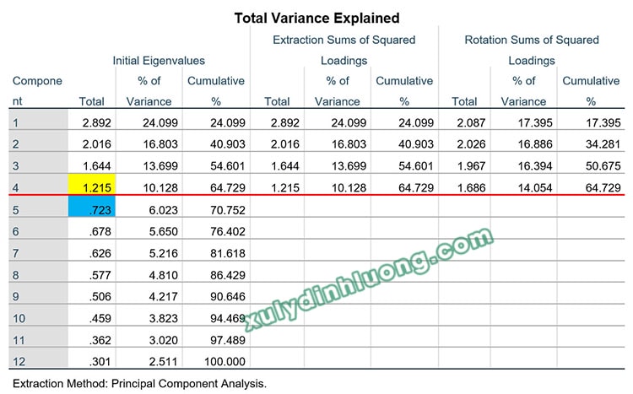Click 1.644 under Initial Eigenvalues Total
633x394 pixels.
[96, 166]
